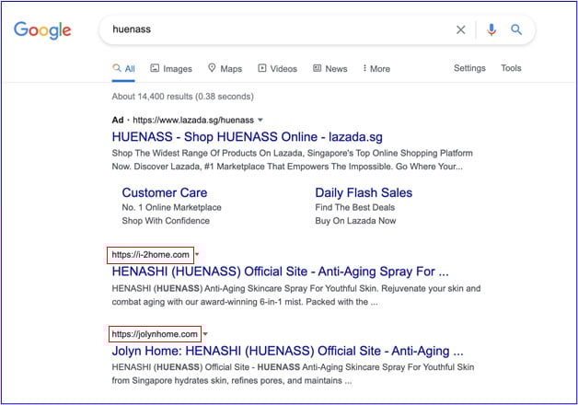The image size is (578, 405).
Task: Clear the search box with X icon
Action: (x=461, y=29)
